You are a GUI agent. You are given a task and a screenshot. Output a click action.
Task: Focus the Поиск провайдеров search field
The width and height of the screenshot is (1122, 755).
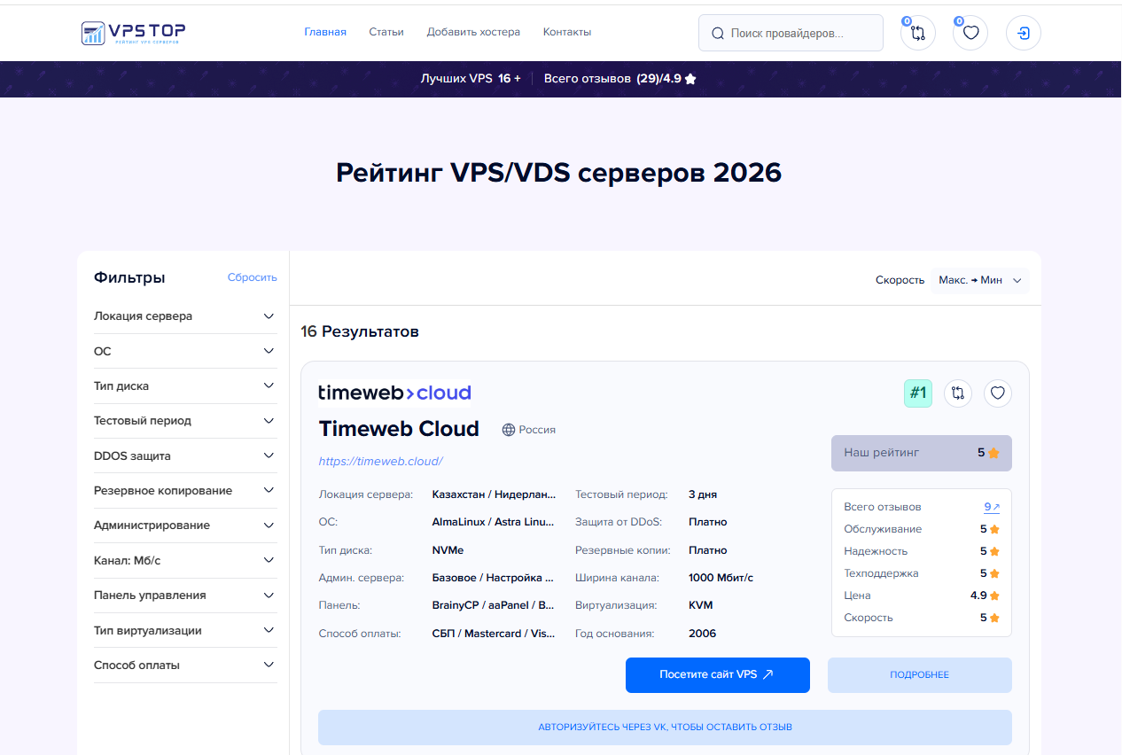(791, 33)
